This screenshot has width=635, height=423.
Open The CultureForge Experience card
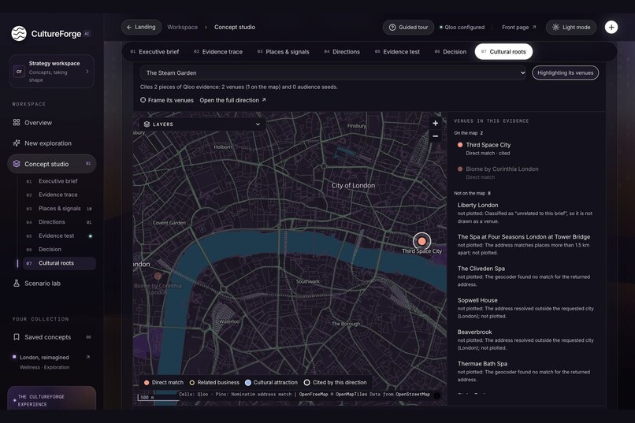click(51, 398)
